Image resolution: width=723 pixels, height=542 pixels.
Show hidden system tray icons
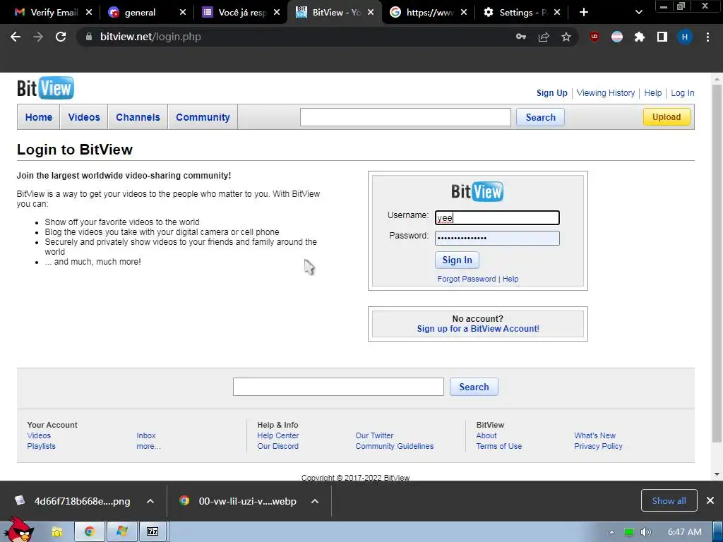tap(611, 532)
